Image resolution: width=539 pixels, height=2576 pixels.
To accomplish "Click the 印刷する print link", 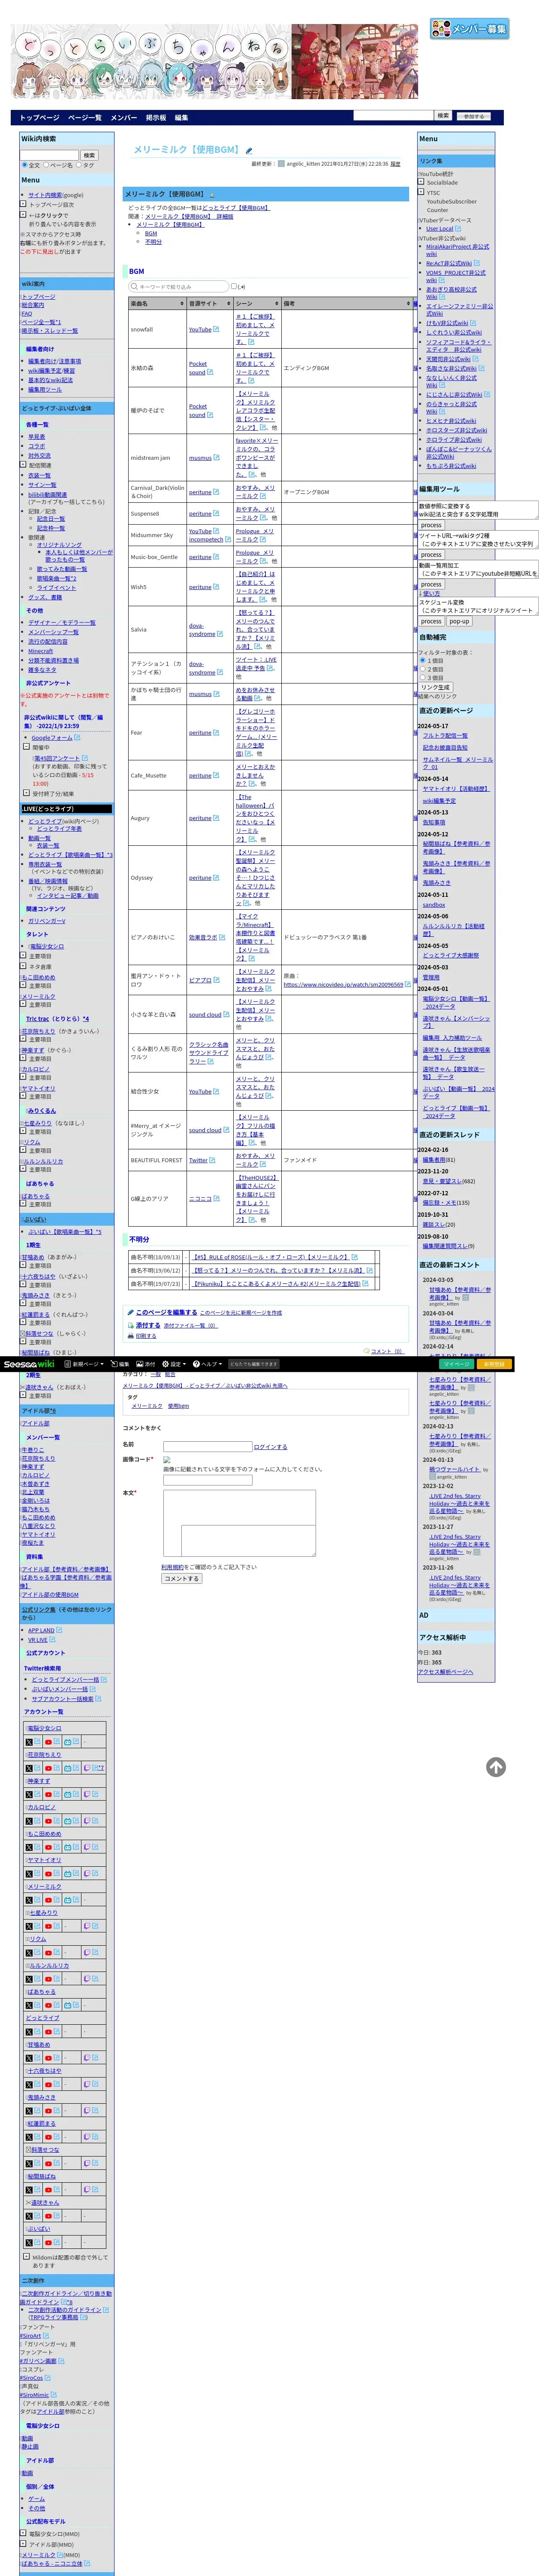I will click(x=146, y=1336).
